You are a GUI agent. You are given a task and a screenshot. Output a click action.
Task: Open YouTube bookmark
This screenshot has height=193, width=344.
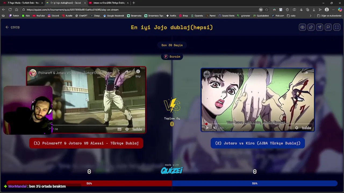click(39, 16)
